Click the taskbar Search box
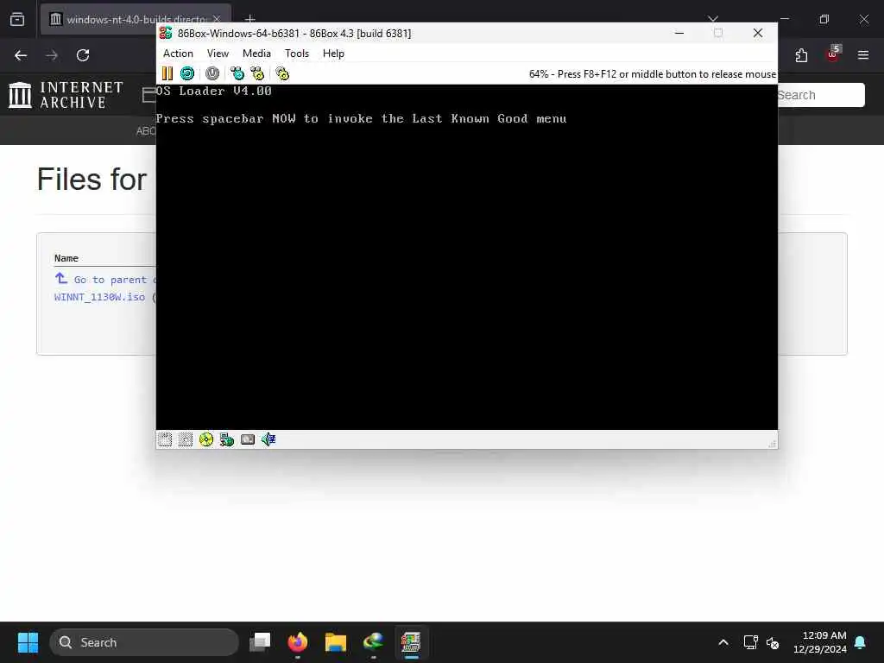This screenshot has height=663, width=884. [x=144, y=642]
